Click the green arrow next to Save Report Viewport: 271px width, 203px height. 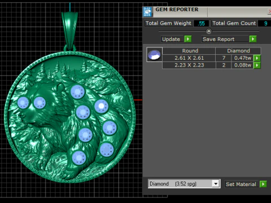(253, 39)
